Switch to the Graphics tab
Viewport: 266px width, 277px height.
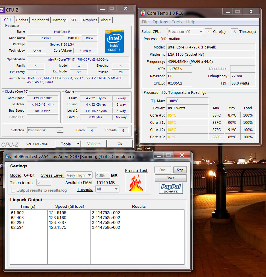[90, 20]
